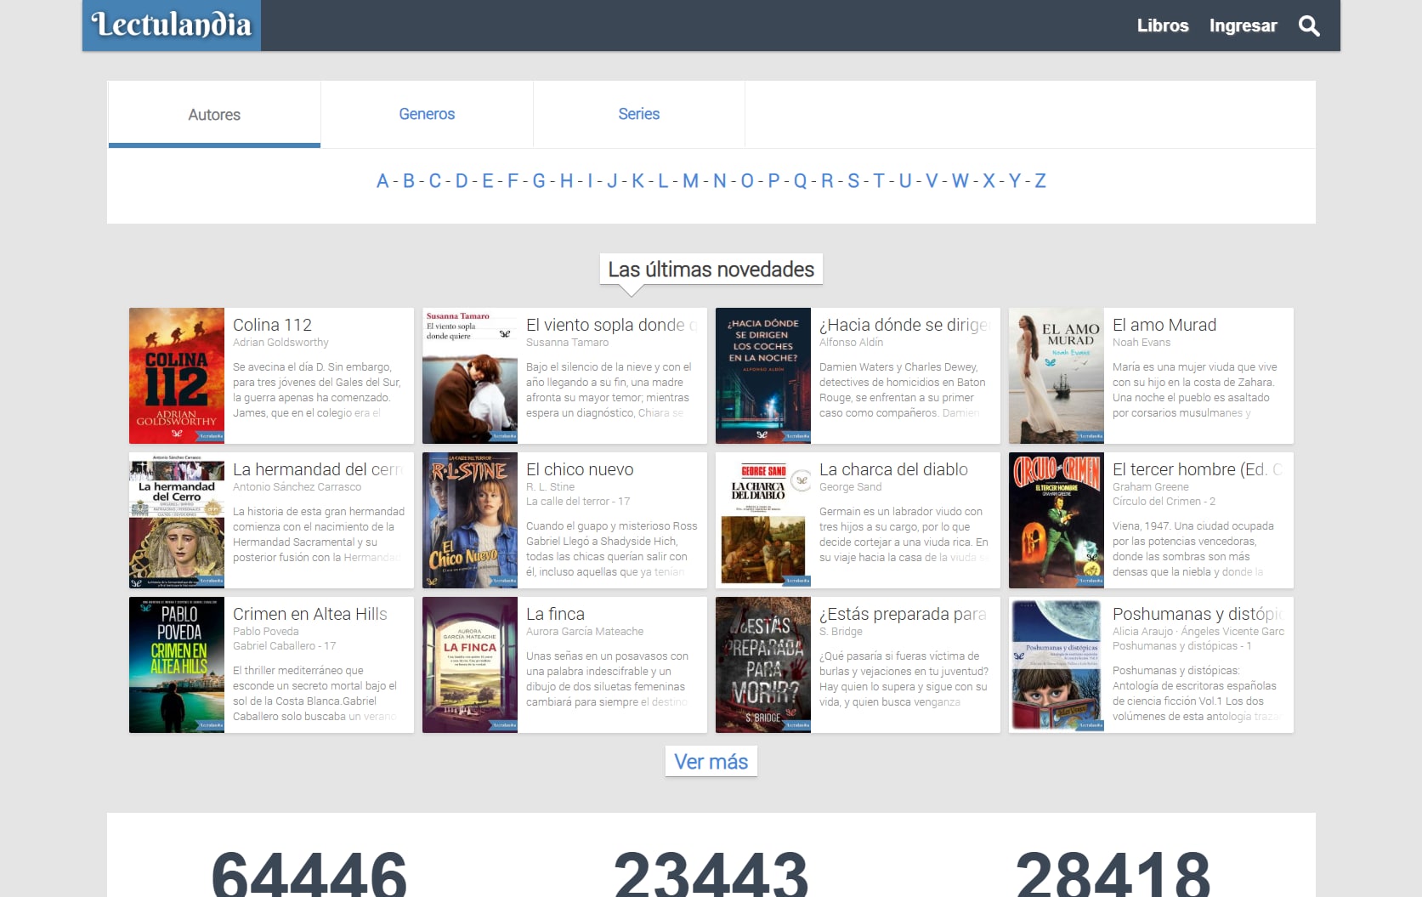Screen dimensions: 1422x897
Task: Select authors starting with letter S
Action: (x=853, y=180)
